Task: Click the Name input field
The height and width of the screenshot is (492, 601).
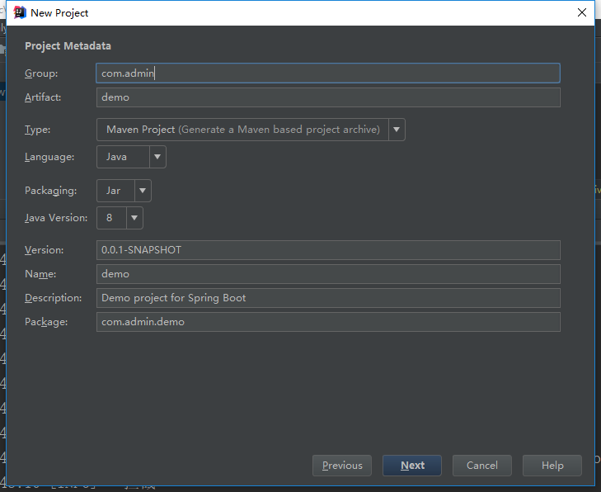Action: tap(328, 274)
